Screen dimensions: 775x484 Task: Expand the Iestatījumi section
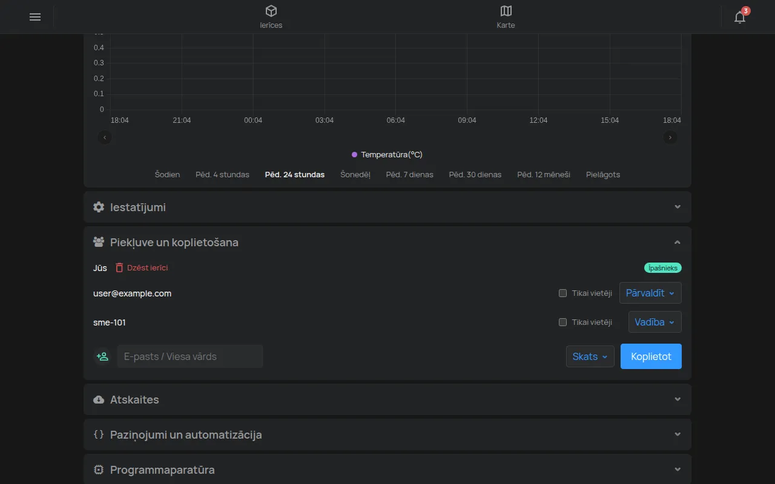[x=387, y=207]
